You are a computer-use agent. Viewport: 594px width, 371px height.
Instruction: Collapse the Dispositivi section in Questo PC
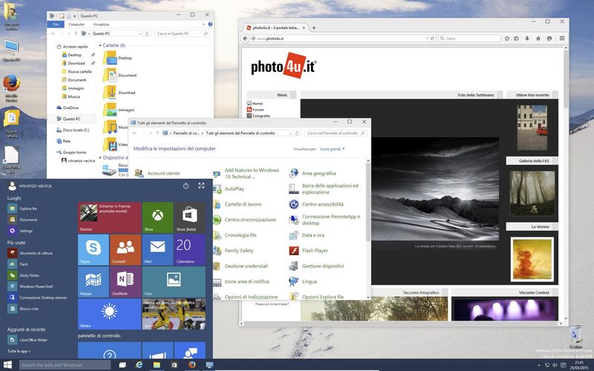click(101, 157)
